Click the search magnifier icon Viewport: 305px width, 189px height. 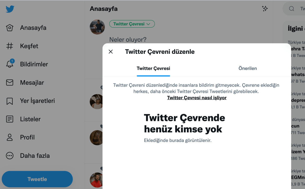pyautogui.click(x=291, y=9)
